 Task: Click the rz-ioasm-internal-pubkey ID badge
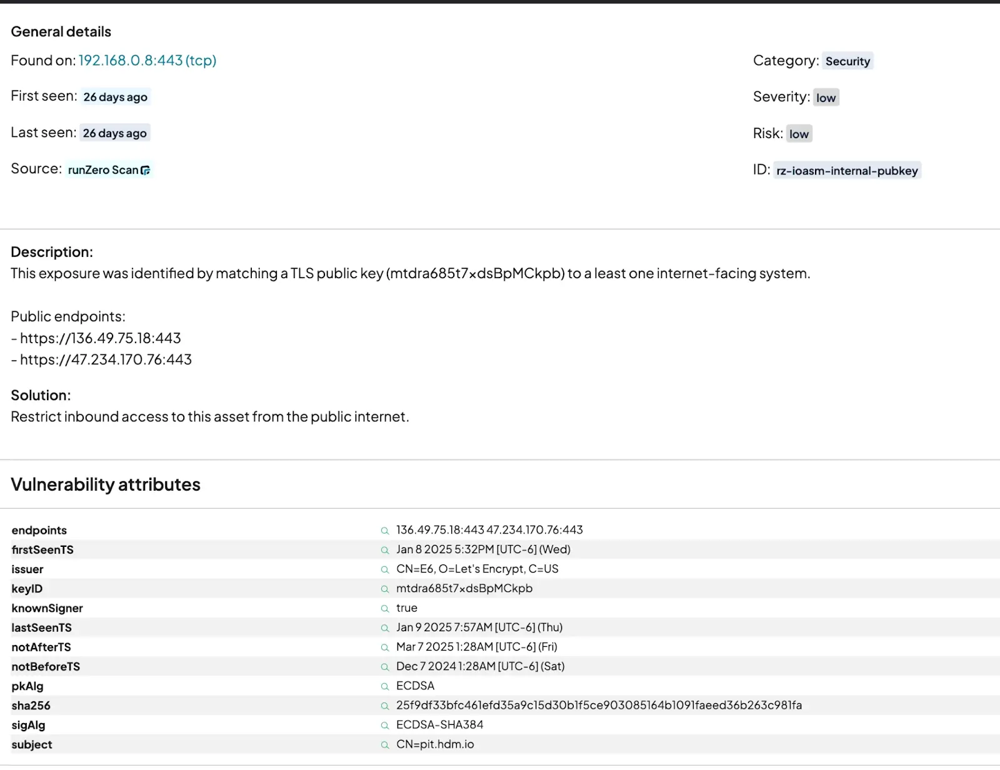point(847,171)
